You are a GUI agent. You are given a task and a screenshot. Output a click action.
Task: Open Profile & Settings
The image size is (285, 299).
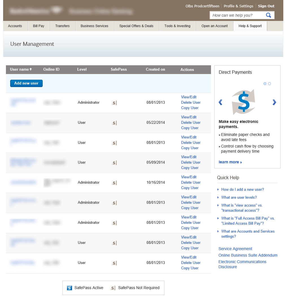tap(238, 6)
